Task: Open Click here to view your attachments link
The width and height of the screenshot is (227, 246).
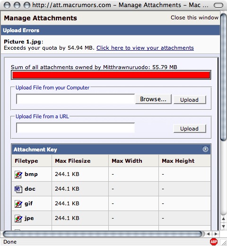Action: pyautogui.click(x=145, y=48)
